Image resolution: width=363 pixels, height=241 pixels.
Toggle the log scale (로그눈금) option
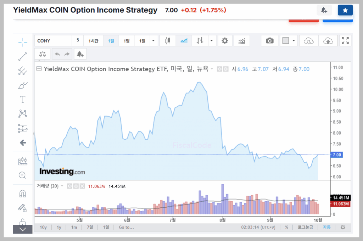[x=305, y=227]
